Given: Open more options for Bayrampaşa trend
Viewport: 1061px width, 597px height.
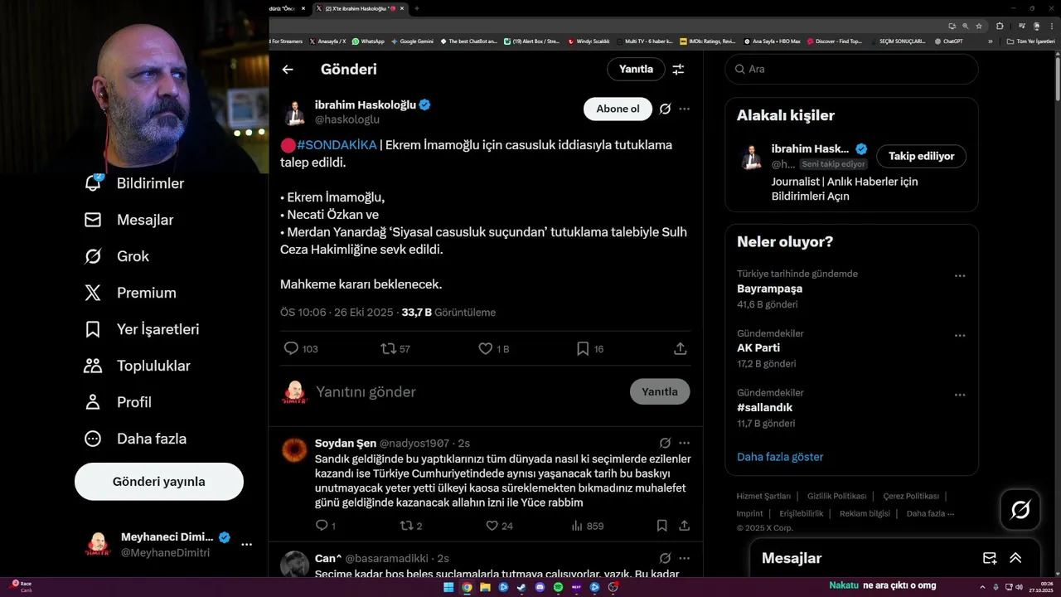Looking at the screenshot, I should [960, 276].
